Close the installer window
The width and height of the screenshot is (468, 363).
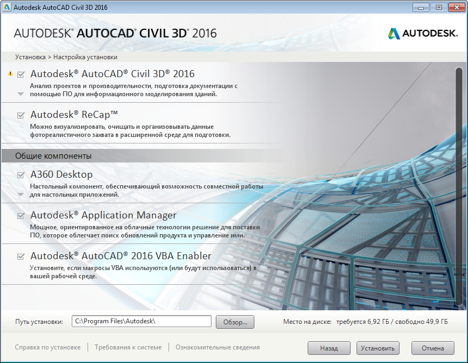coord(457,8)
